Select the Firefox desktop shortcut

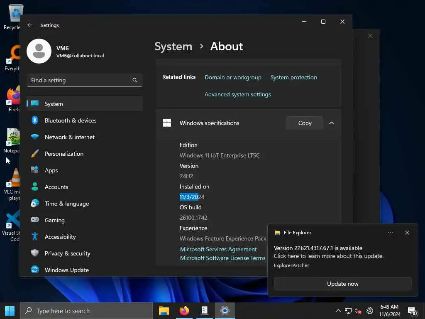pyautogui.click(x=13, y=99)
